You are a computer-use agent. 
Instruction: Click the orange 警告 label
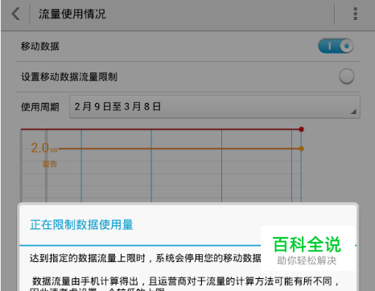(50, 164)
